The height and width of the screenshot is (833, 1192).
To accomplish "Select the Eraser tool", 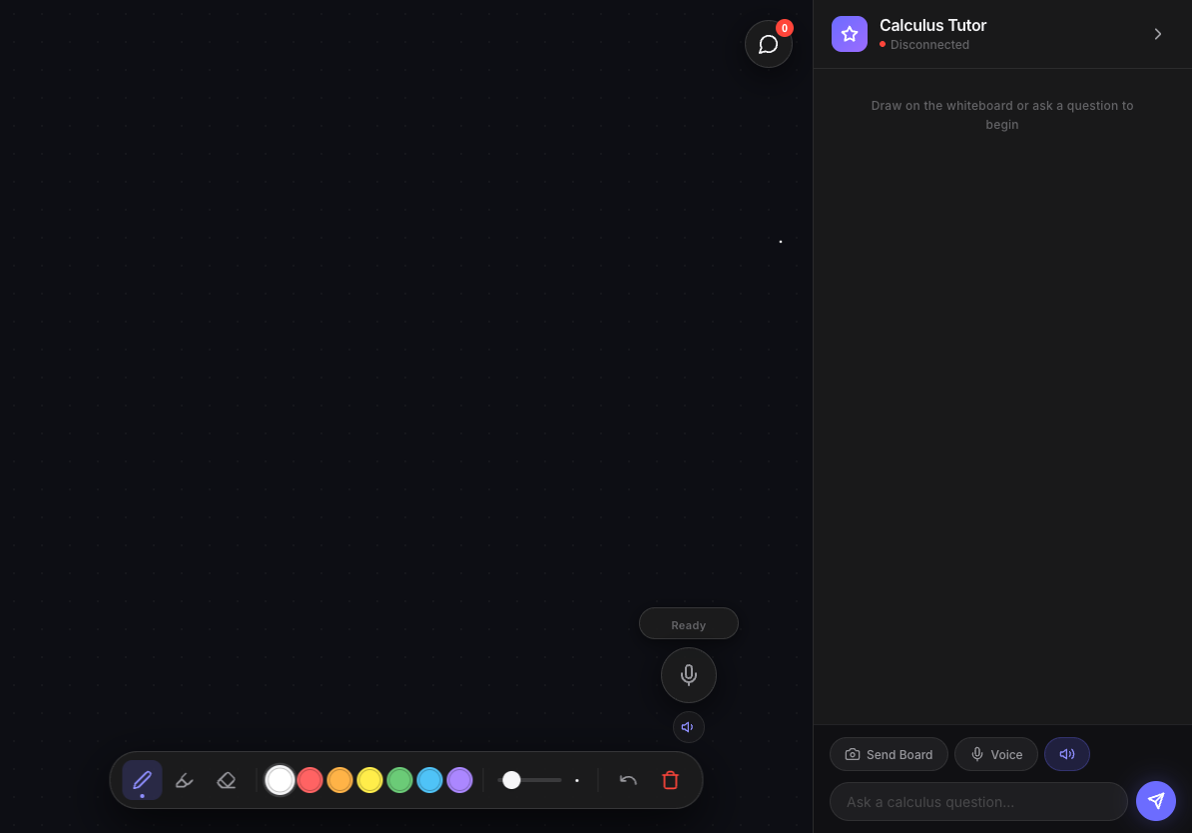I will click(227, 780).
